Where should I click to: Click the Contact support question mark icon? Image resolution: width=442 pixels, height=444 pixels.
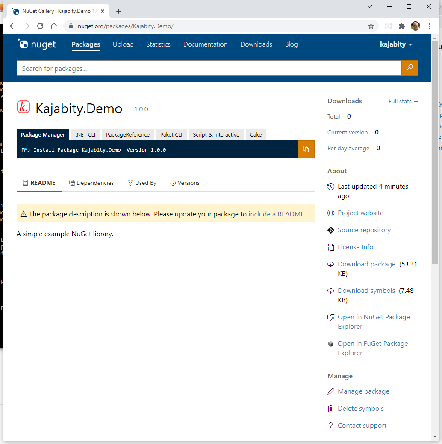click(x=330, y=425)
